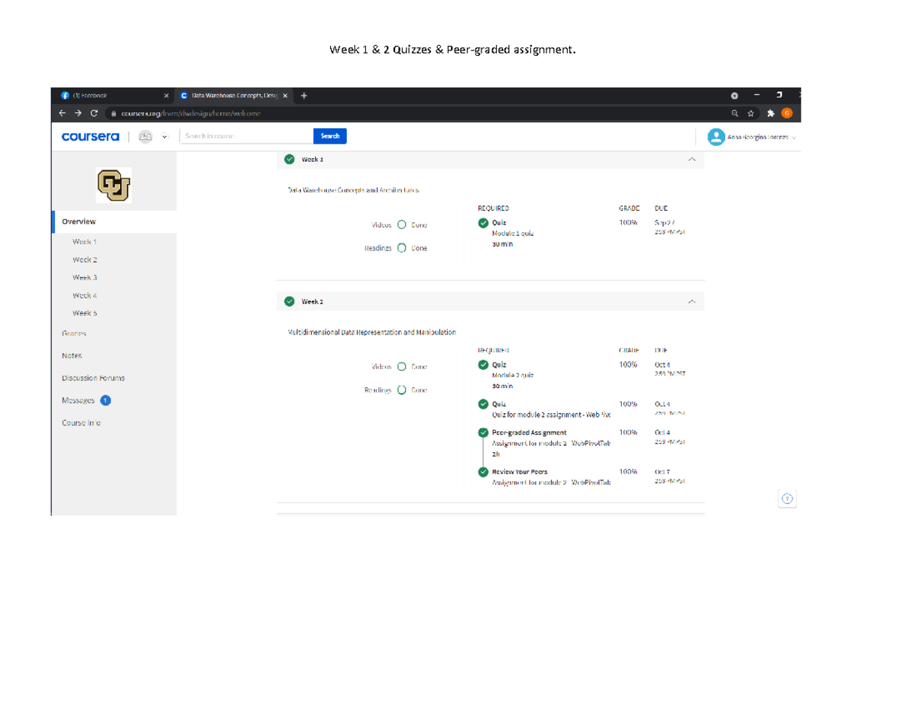This screenshot has height=708, width=917.
Task: Click the help question mark icon
Action: (x=788, y=499)
